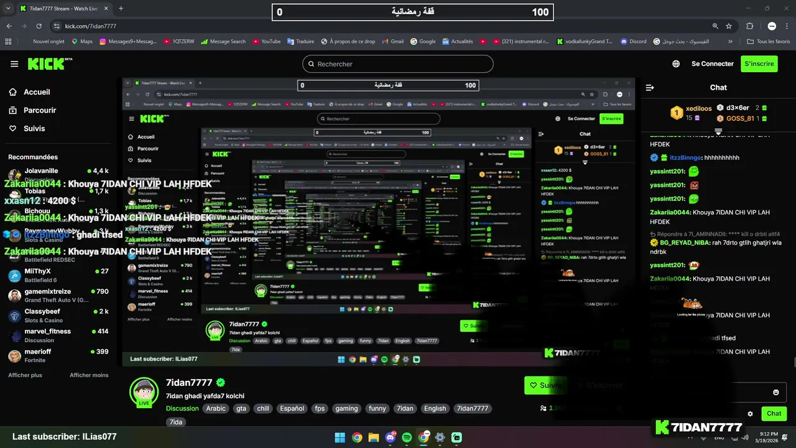Focus the Rechercher search field
This screenshot has height=448, width=796.
tap(398, 64)
